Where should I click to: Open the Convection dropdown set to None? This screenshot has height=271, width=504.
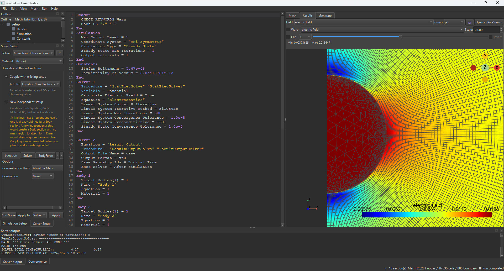coord(43,176)
